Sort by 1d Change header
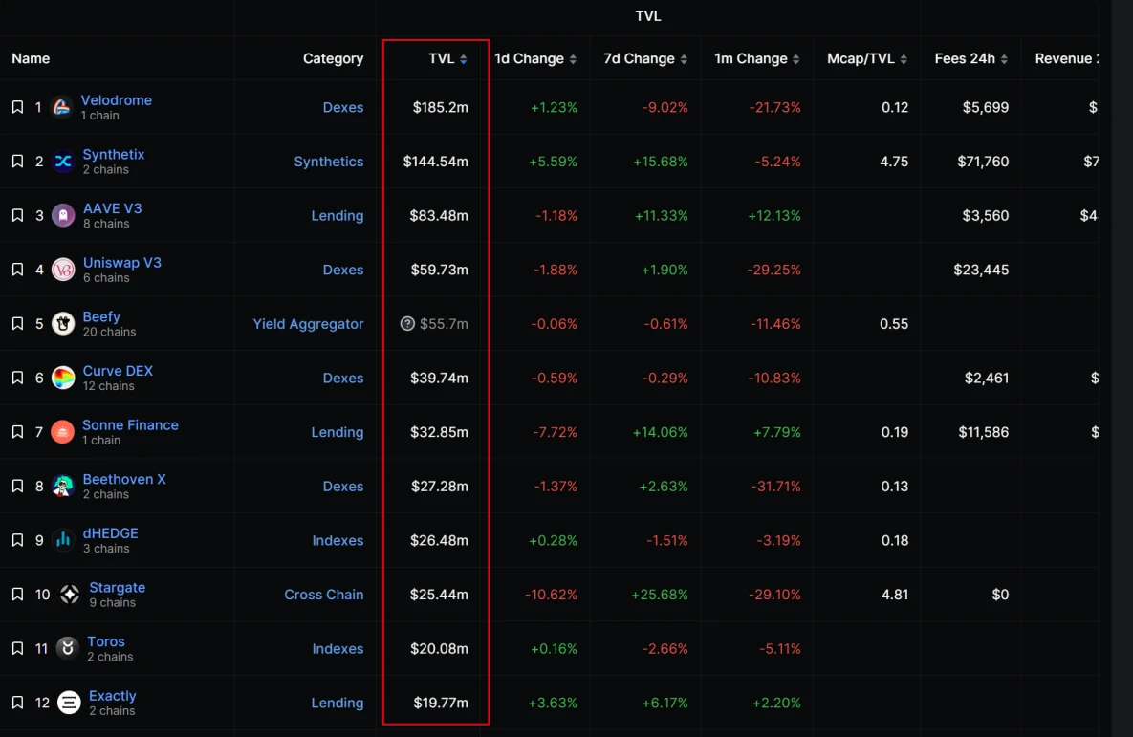 tap(535, 58)
